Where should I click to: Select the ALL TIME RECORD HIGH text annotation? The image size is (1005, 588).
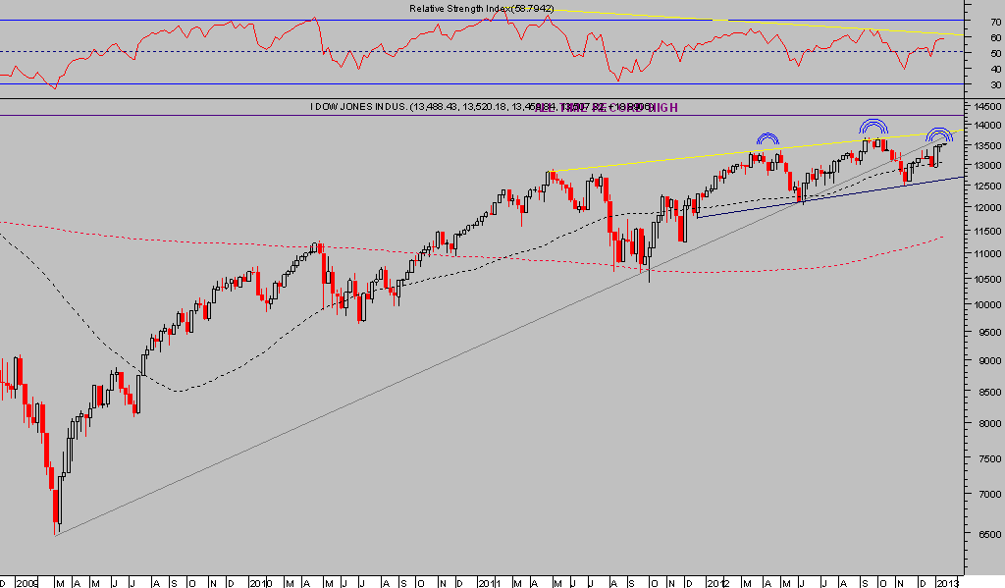pos(607,107)
